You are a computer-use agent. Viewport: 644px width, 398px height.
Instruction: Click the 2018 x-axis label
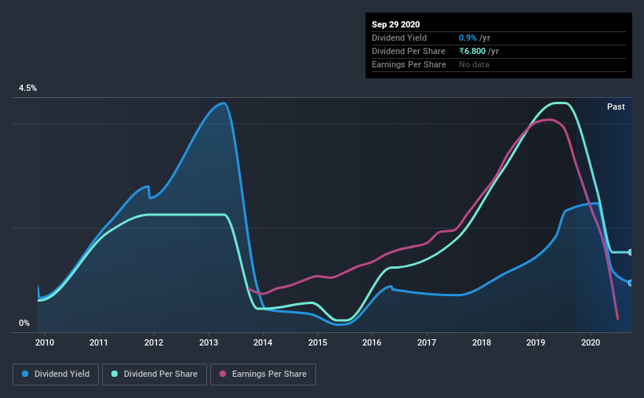pos(482,342)
